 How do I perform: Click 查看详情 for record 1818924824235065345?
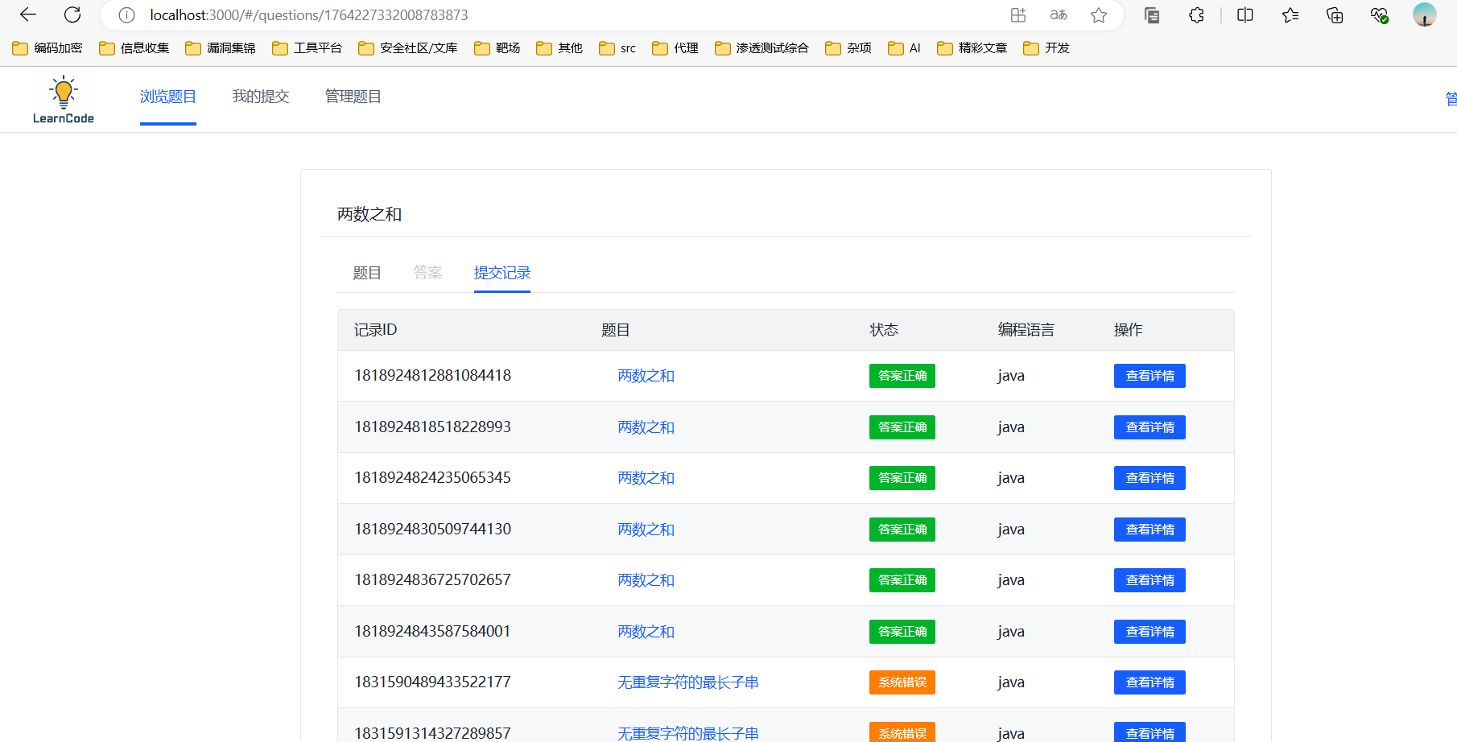coord(1150,478)
